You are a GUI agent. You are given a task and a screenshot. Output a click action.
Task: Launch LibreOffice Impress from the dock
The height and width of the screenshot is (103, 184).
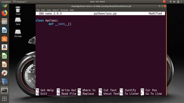tap(5, 64)
